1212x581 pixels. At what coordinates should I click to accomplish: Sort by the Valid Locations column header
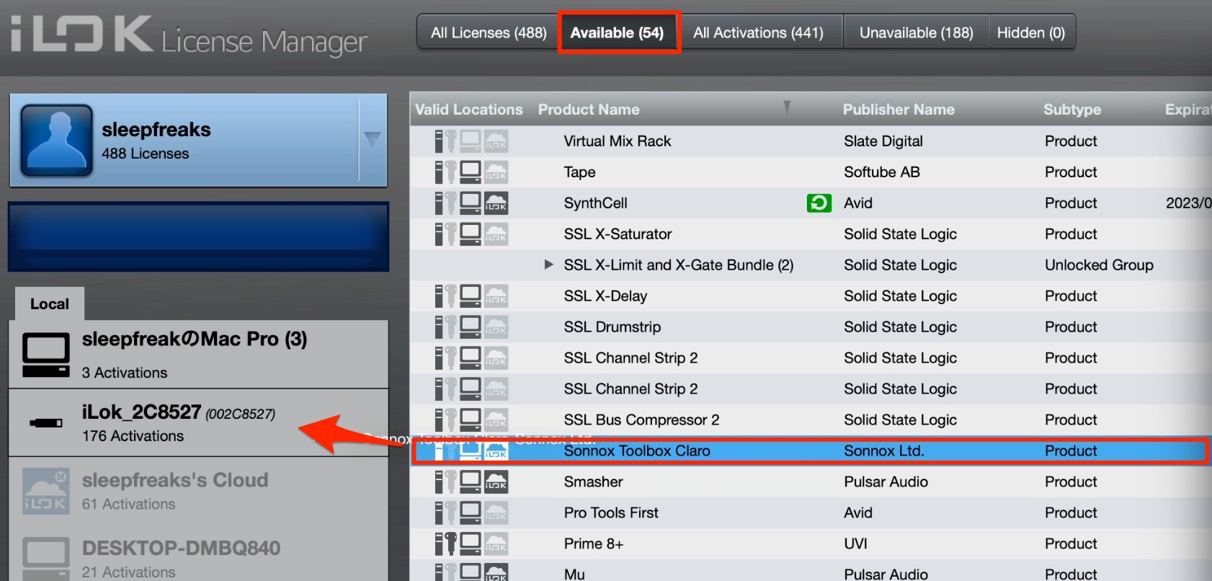[469, 110]
